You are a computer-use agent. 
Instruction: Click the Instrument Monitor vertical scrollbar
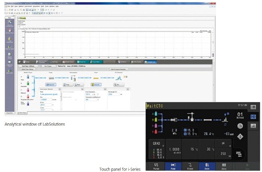(x=61, y=100)
